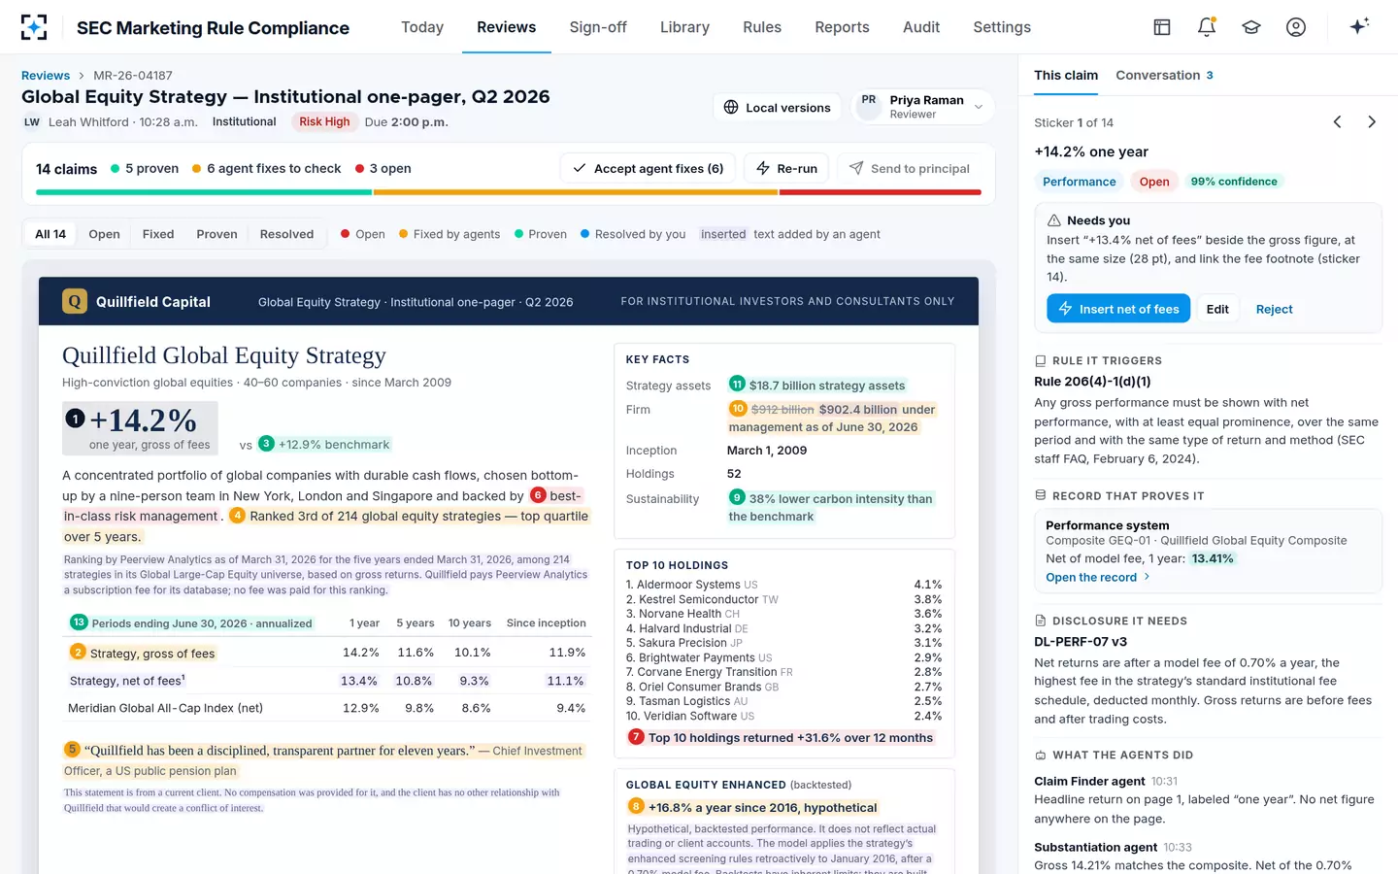Screen dimensions: 1398x874
Task: Go to the next sticker arrow
Action: [1372, 122]
